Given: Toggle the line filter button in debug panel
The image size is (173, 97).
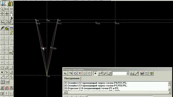Looking at the screenshot, I should [x=105, y=73].
